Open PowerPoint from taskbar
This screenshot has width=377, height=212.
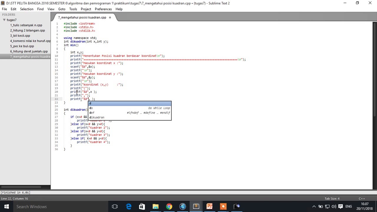(x=210, y=207)
